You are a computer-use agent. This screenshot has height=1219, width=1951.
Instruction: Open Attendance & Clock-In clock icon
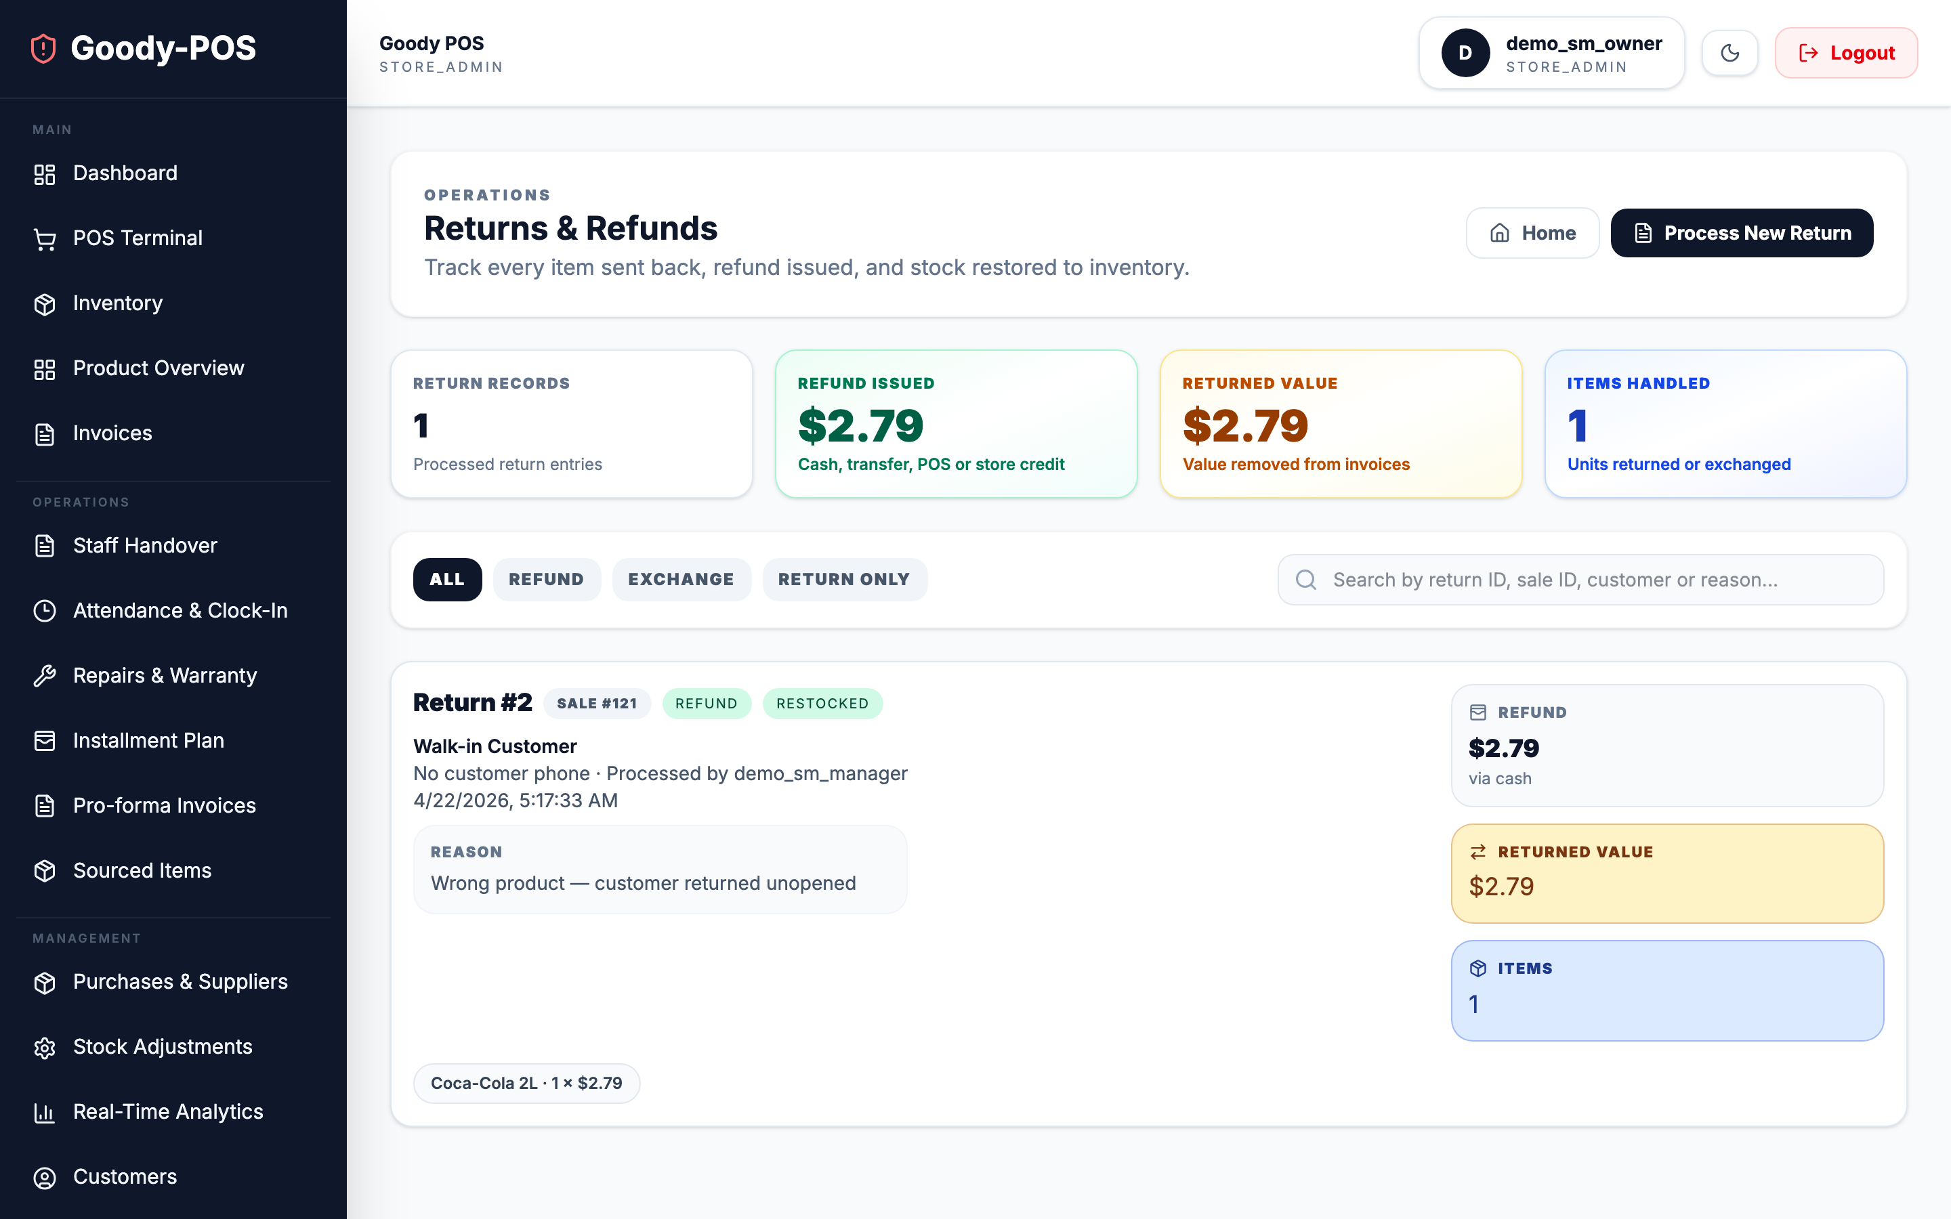tap(44, 610)
